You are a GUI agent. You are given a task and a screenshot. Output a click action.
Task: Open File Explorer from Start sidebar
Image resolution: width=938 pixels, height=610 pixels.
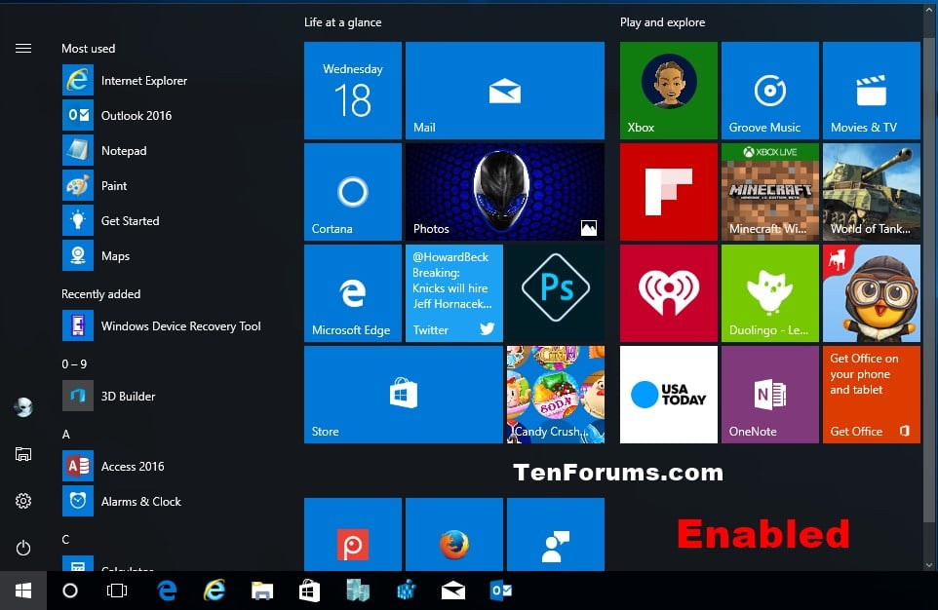coord(23,454)
